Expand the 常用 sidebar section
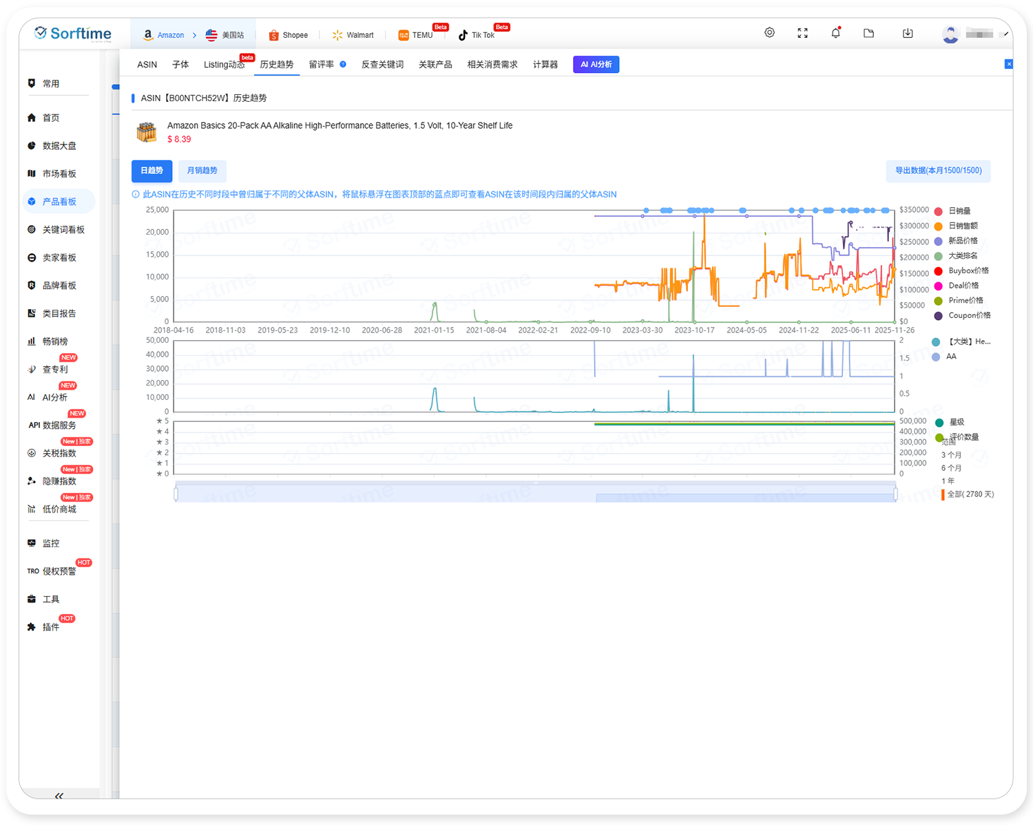Screen dimensions: 1033x826 pos(51,84)
